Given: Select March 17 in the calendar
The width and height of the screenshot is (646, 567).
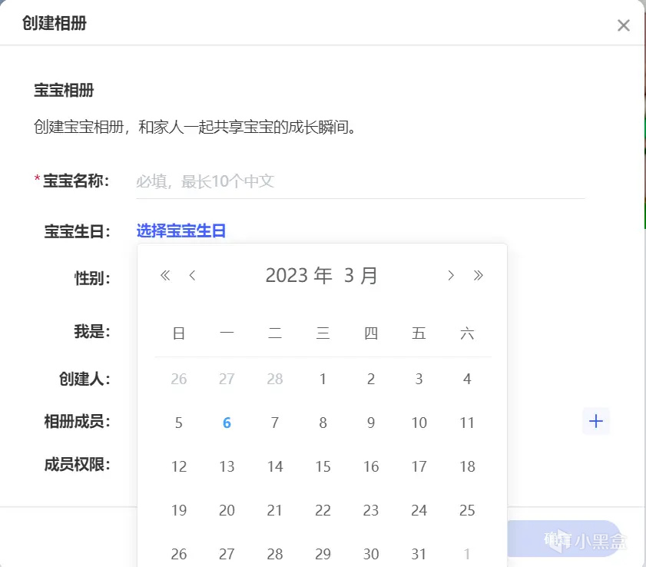Looking at the screenshot, I should pyautogui.click(x=419, y=466).
